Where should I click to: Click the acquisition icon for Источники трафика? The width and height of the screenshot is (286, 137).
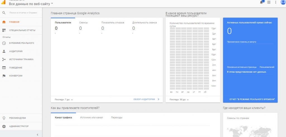pos(4,59)
